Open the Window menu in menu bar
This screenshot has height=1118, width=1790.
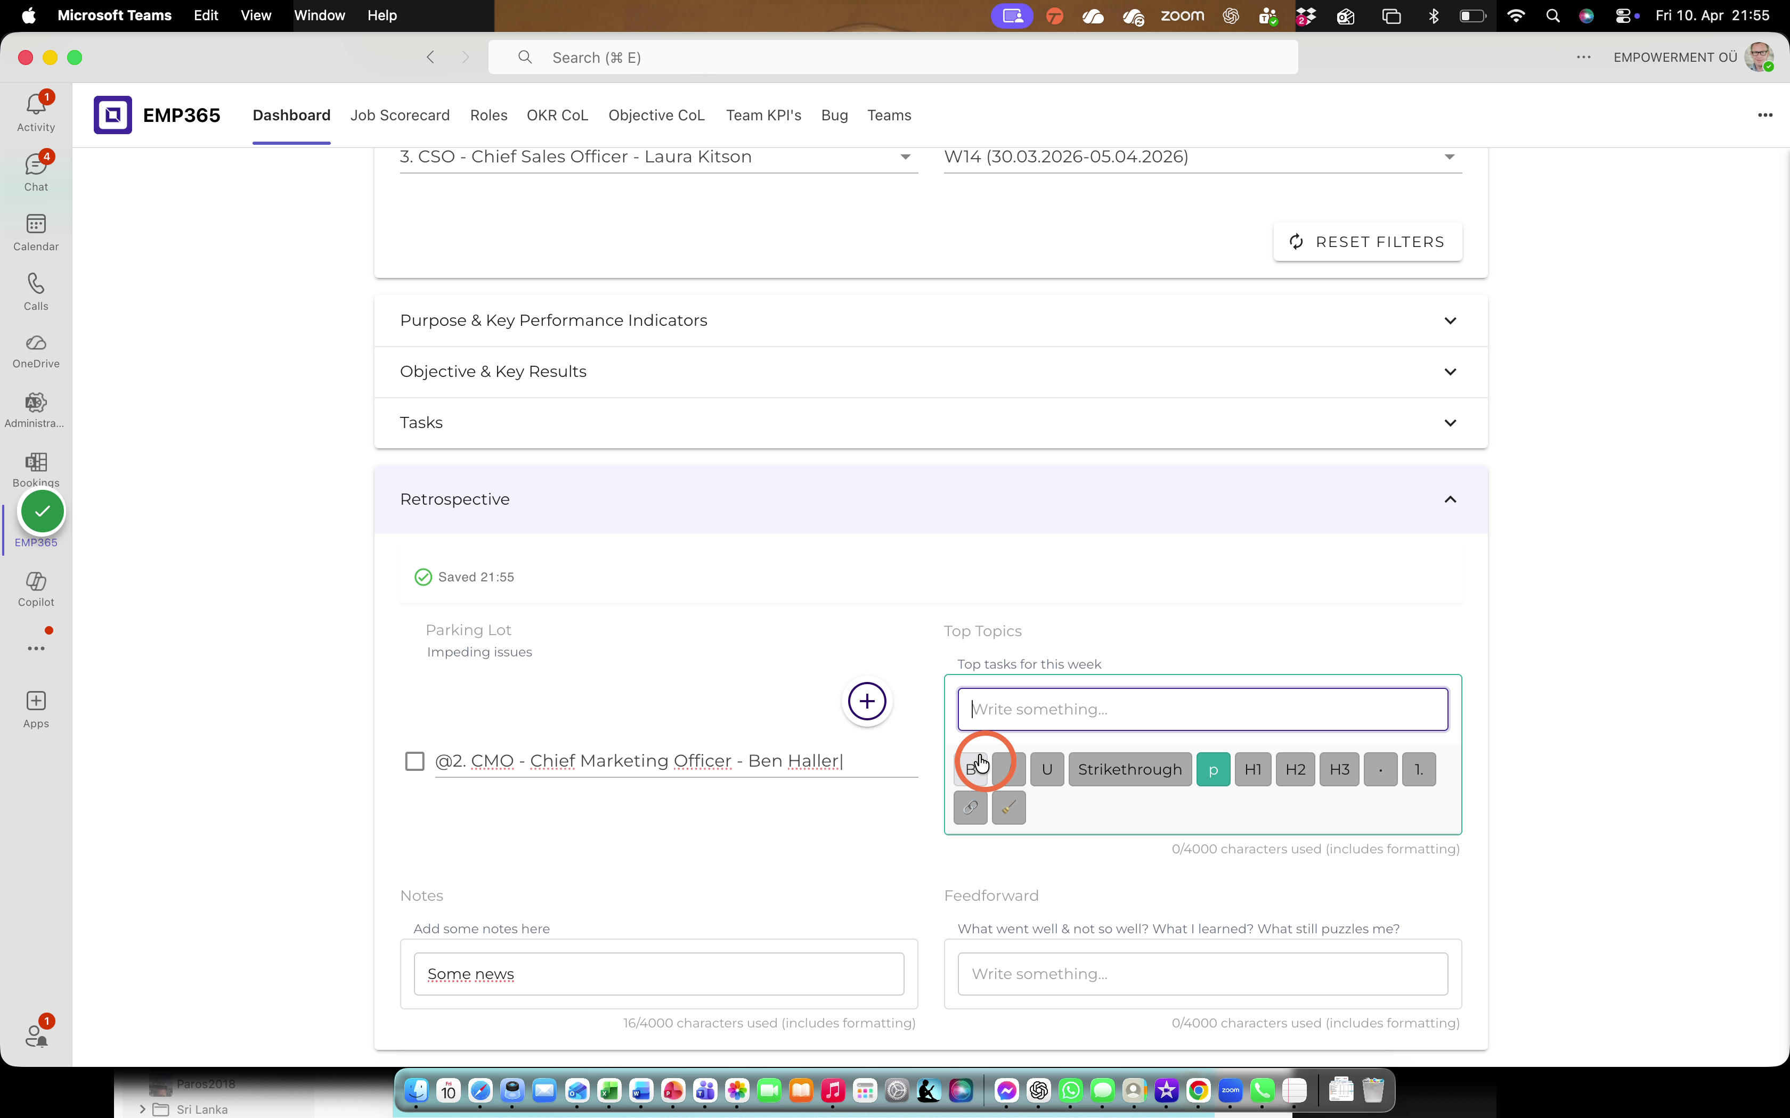319,15
